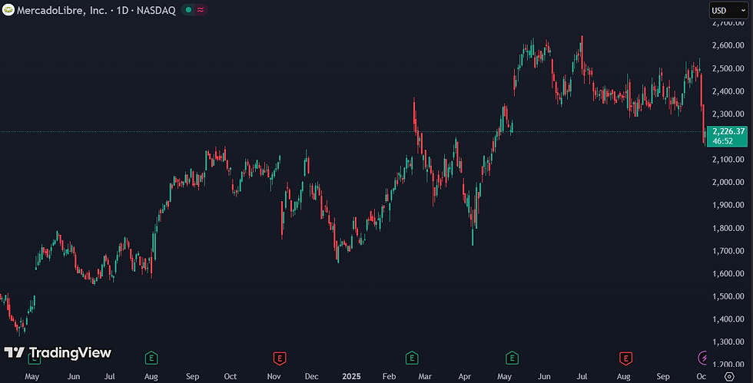Click the 1,900.00 price axis label
The image size is (753, 383).
[728, 205]
